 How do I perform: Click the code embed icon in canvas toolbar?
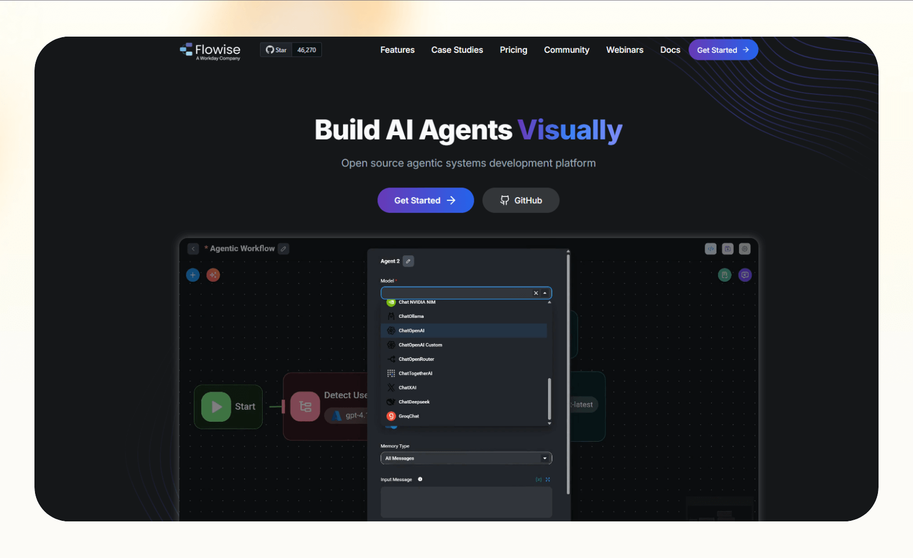[x=711, y=249]
